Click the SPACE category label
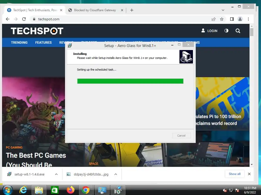 [93, 164]
